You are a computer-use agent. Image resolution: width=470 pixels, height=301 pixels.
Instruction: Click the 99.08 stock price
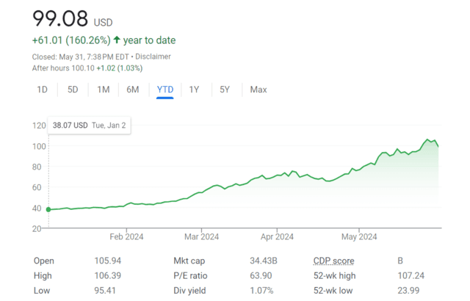[x=59, y=18]
